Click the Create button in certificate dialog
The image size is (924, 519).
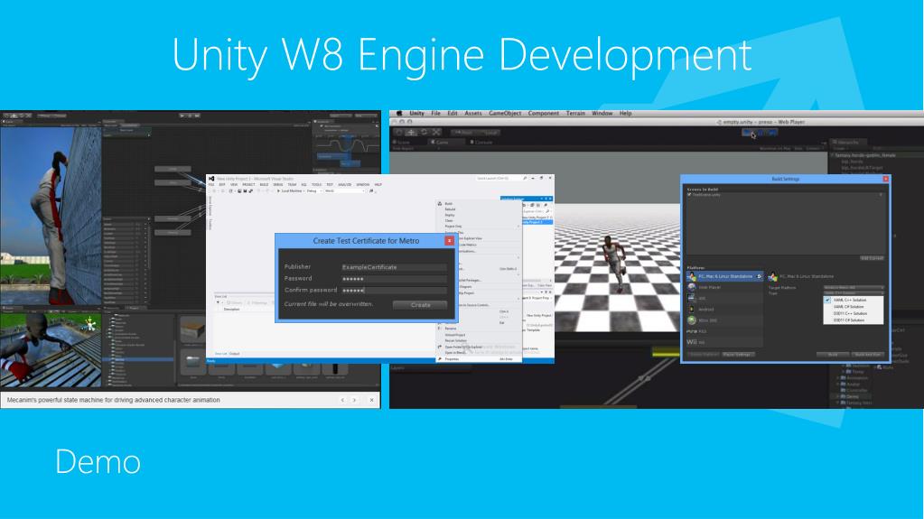coord(420,304)
